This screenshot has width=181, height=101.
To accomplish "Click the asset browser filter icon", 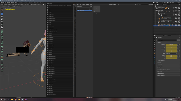I will pos(149,4).
